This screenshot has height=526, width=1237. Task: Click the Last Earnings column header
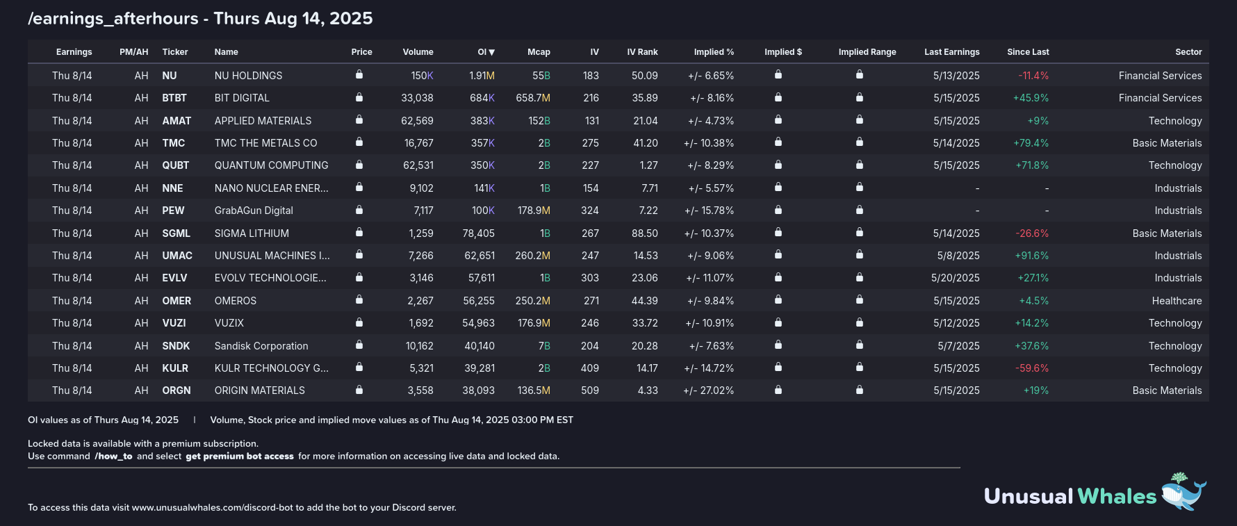click(952, 52)
